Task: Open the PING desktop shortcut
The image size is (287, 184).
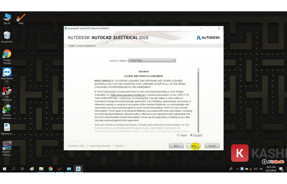Action: pyautogui.click(x=21, y=19)
